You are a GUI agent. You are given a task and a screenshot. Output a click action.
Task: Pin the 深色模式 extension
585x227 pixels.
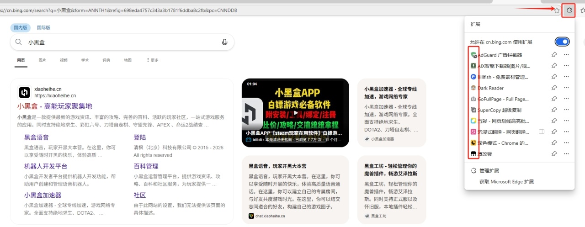(554, 143)
